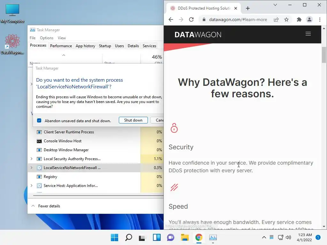Open Chat app on taskbar

click(x=171, y=237)
